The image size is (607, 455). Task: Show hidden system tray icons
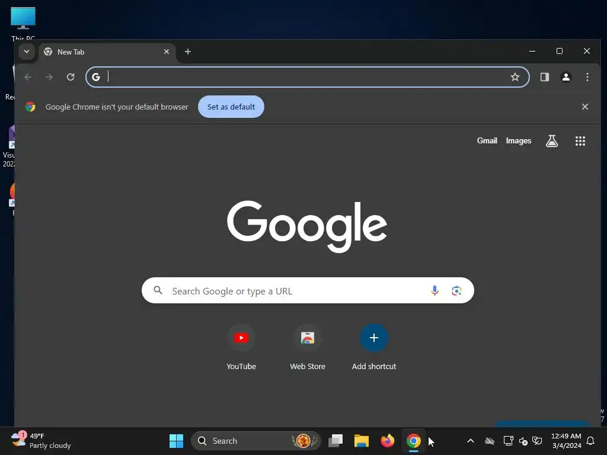(x=470, y=441)
